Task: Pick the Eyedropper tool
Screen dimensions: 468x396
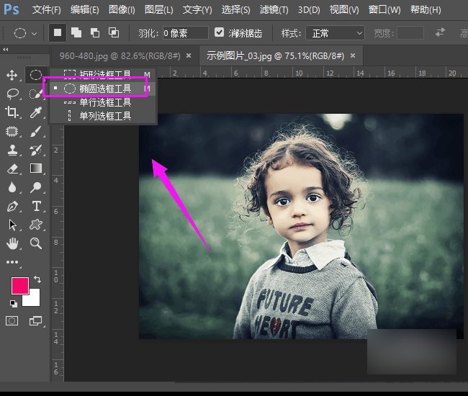Action: (35, 112)
